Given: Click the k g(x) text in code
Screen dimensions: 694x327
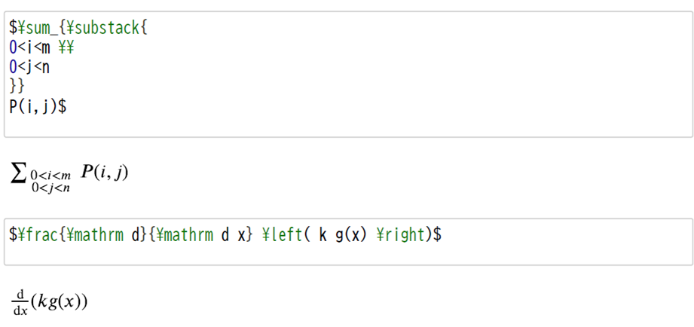Looking at the screenshot, I should [343, 234].
